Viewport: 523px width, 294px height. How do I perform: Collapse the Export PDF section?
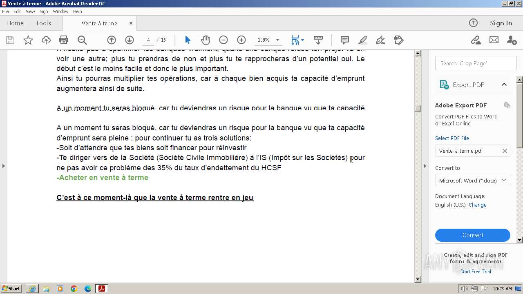click(x=504, y=85)
